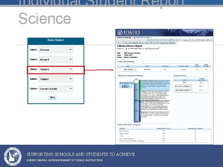
Task: Click the Nature of Science standard row
Action: point(164,131)
